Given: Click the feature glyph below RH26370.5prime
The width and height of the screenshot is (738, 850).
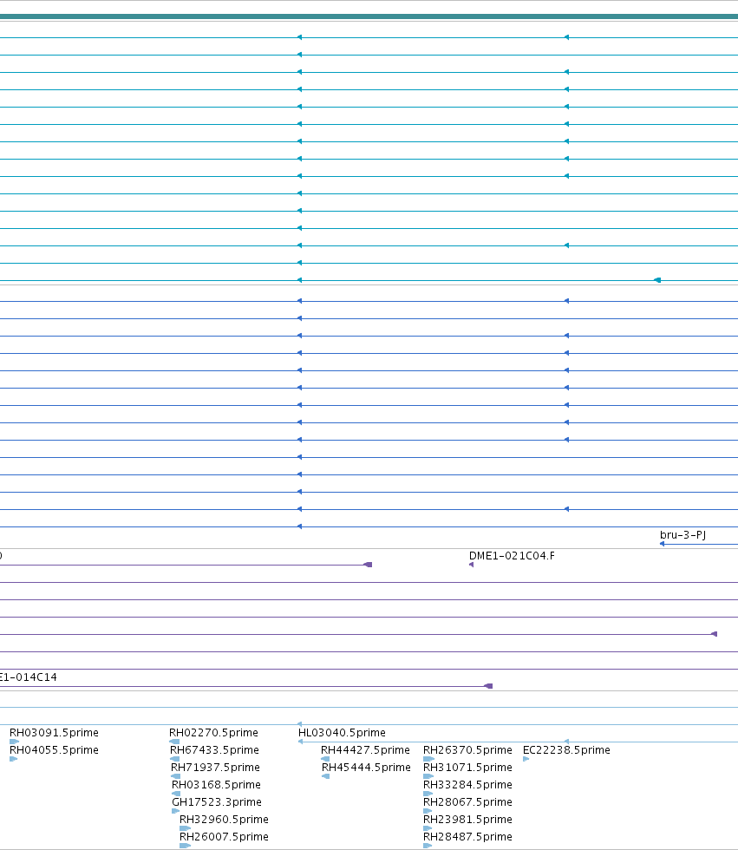Looking at the screenshot, I should (x=428, y=759).
